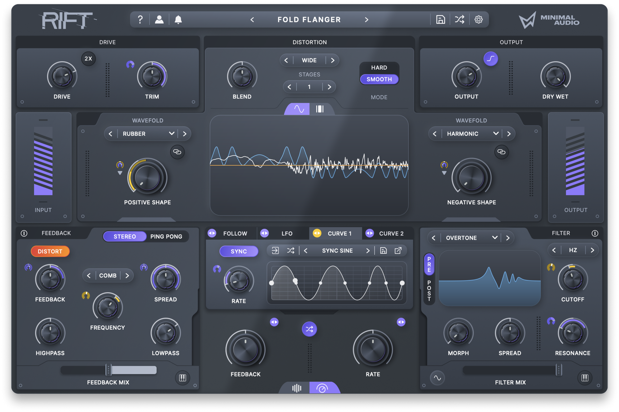Click the DISTORT button in Feedback
This screenshot has height=412, width=619.
click(50, 251)
